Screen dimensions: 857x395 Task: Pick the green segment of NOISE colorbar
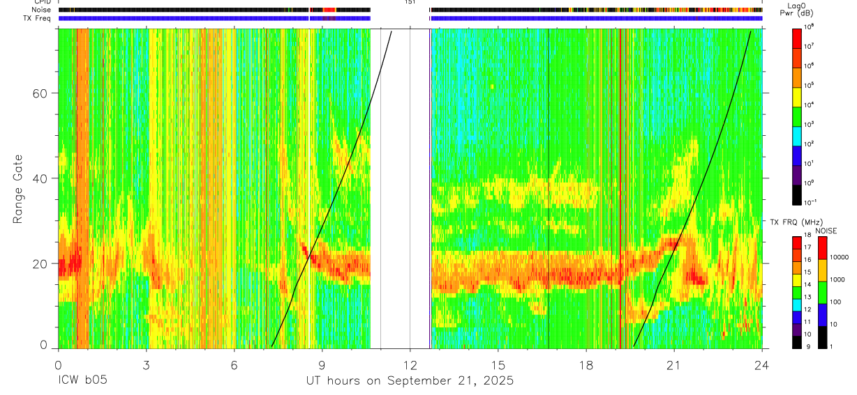(x=821, y=292)
